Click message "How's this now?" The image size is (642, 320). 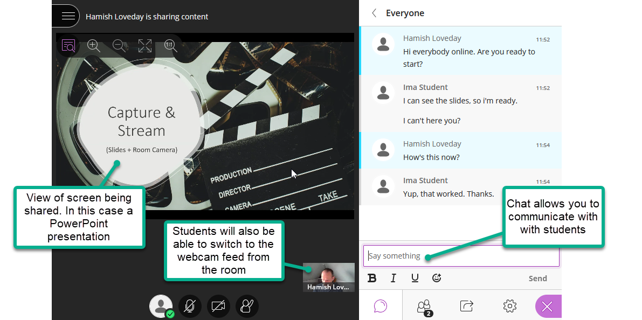coord(431,157)
